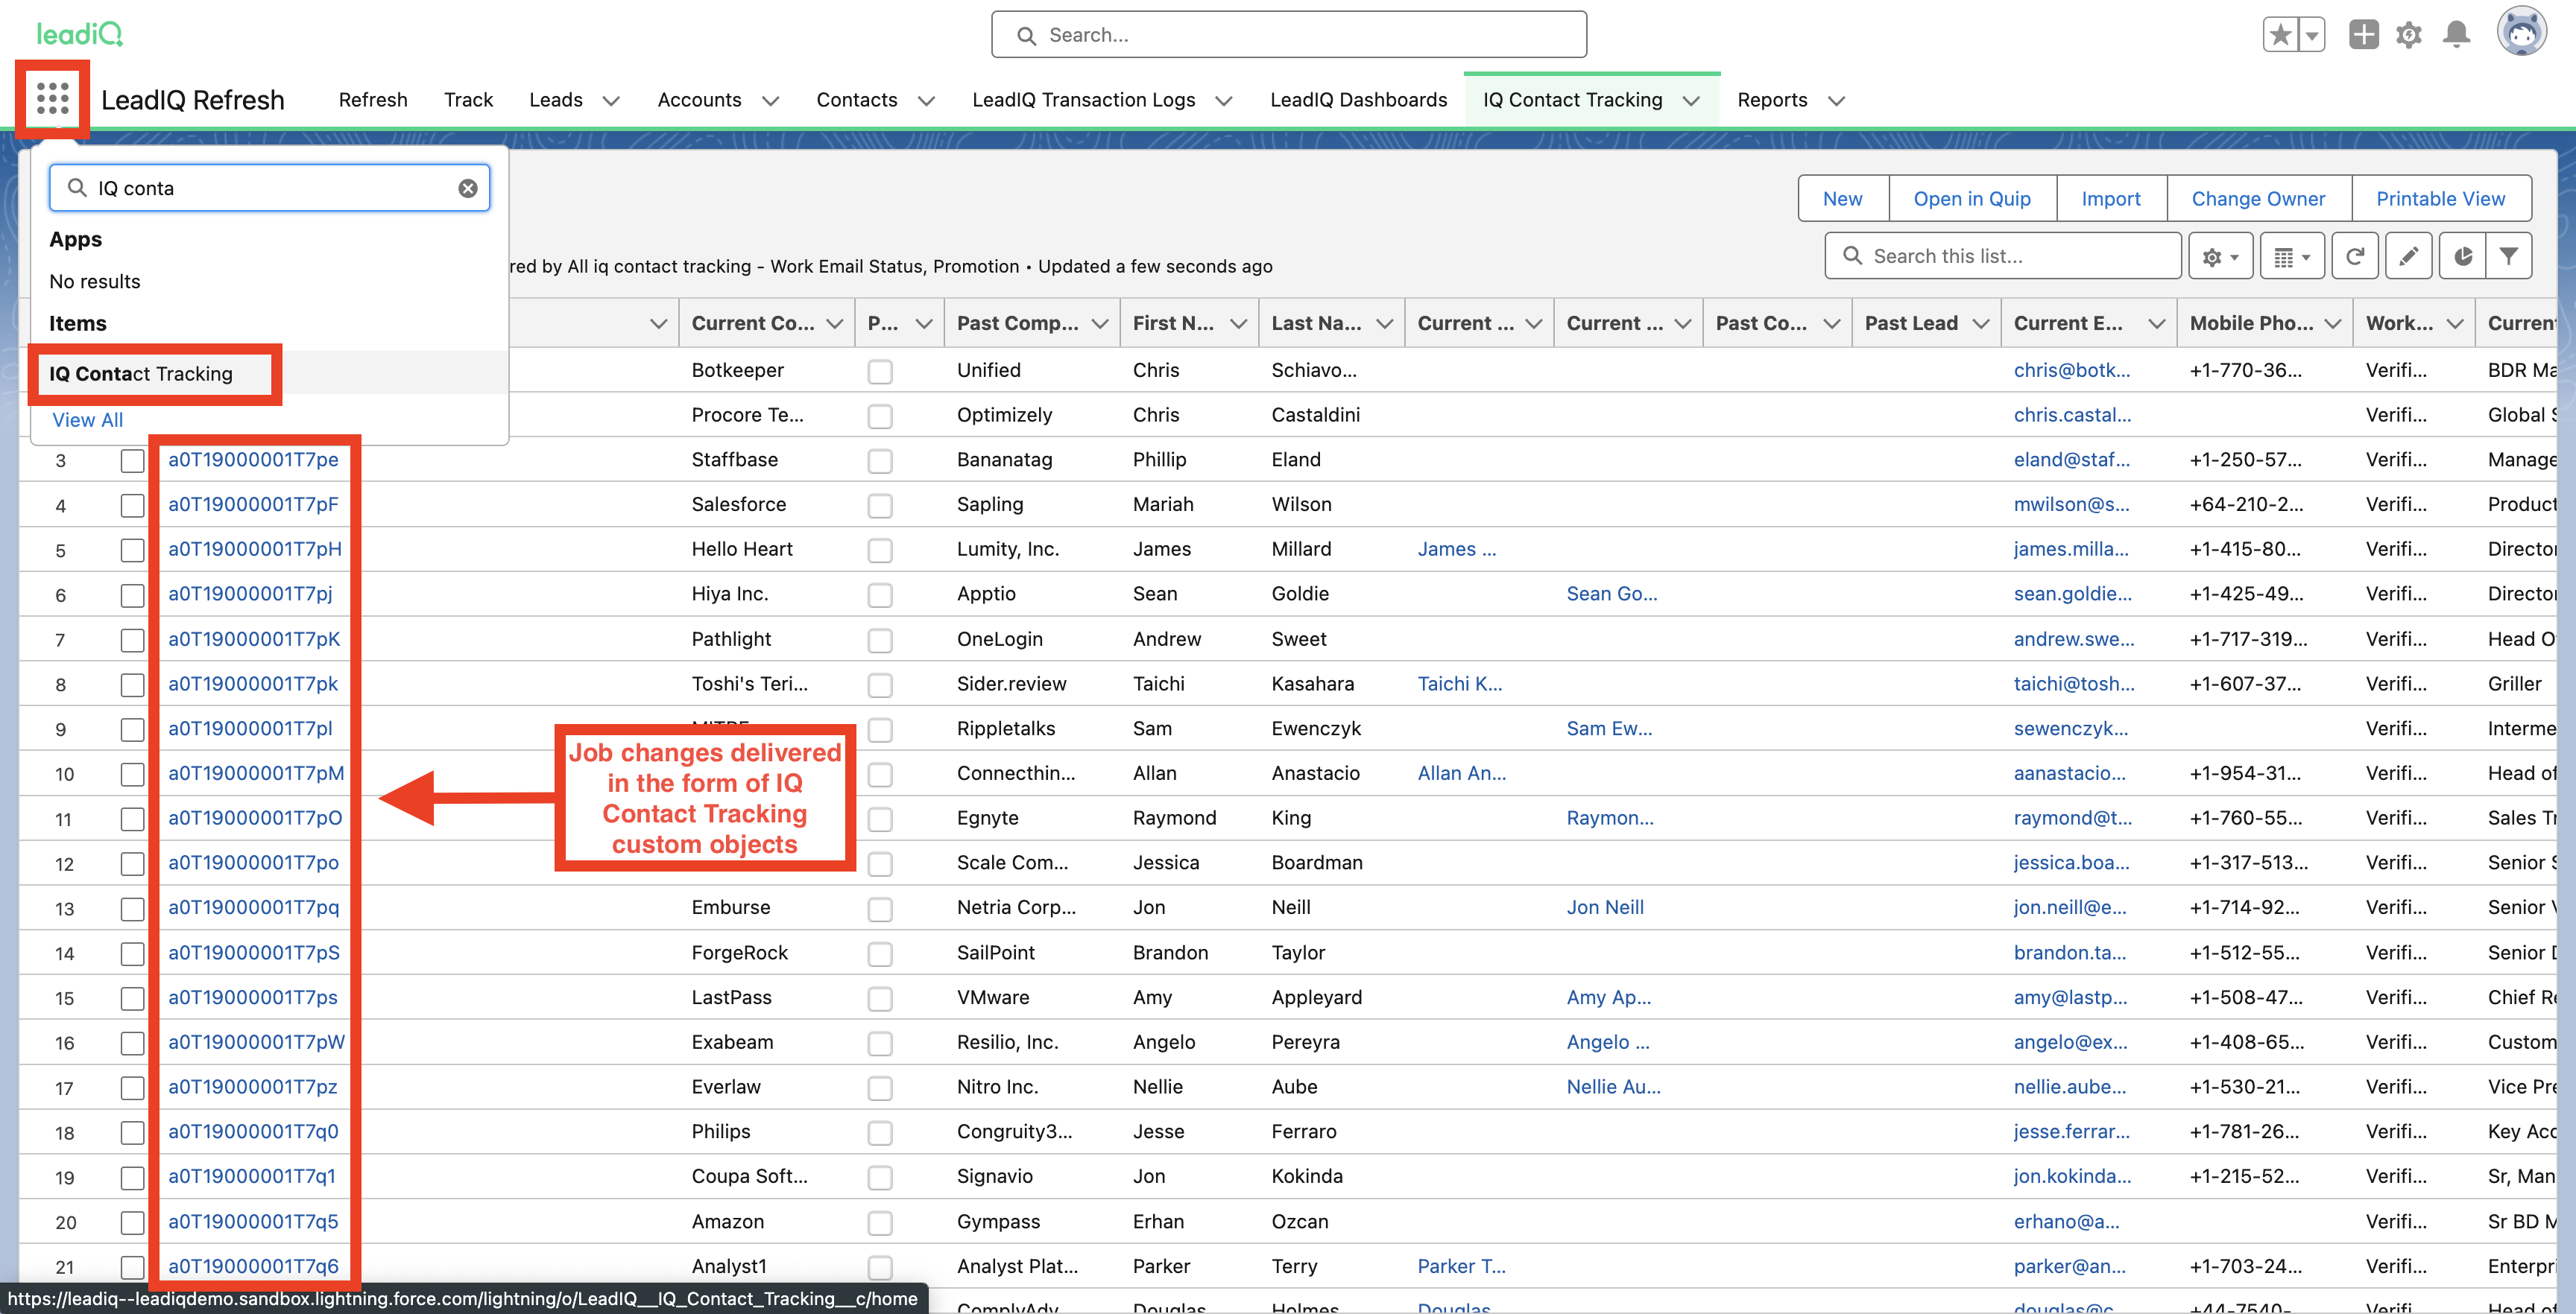Open the Leads menu item
2576x1314 pixels.
[x=555, y=99]
